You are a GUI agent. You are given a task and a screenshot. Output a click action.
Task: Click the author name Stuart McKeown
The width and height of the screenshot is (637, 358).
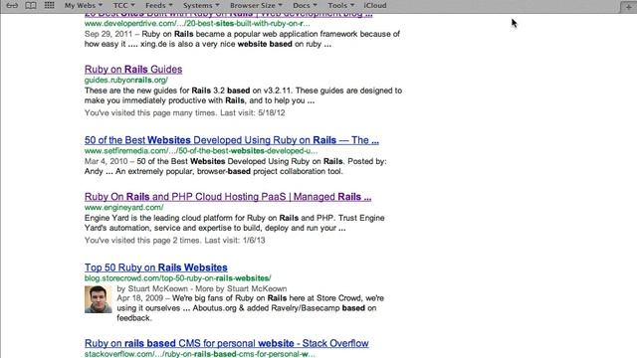pos(158,288)
